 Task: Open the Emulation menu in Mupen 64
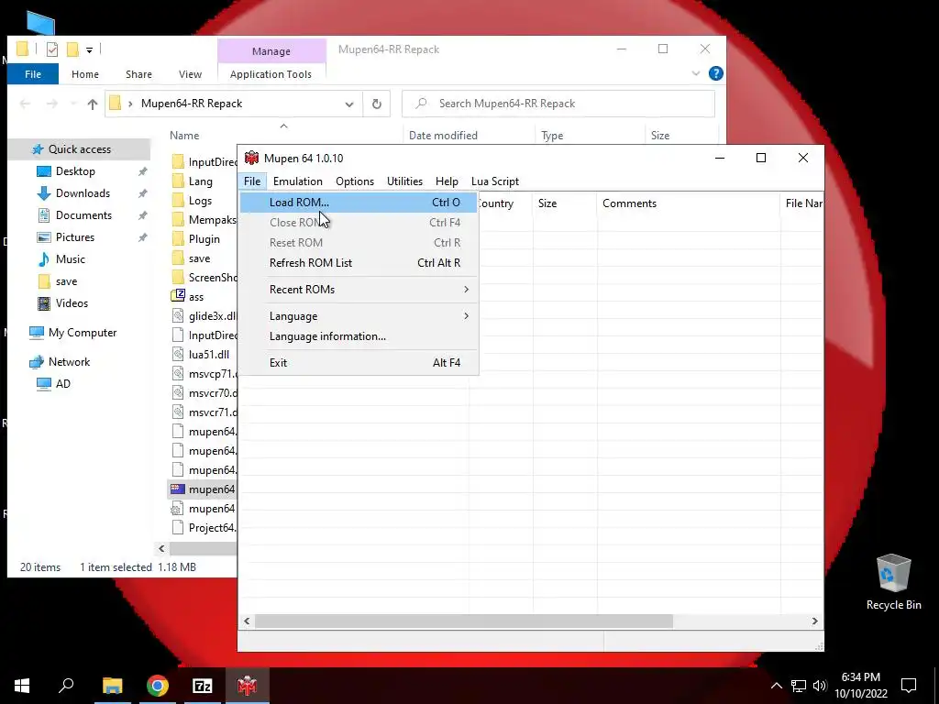pos(298,181)
